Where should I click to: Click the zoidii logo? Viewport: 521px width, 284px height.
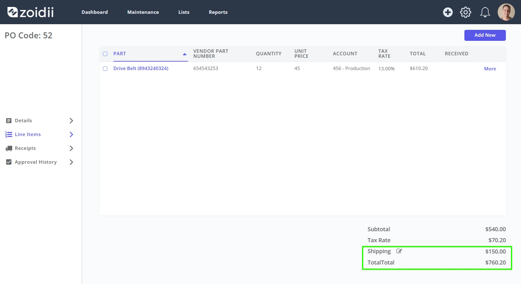(30, 12)
